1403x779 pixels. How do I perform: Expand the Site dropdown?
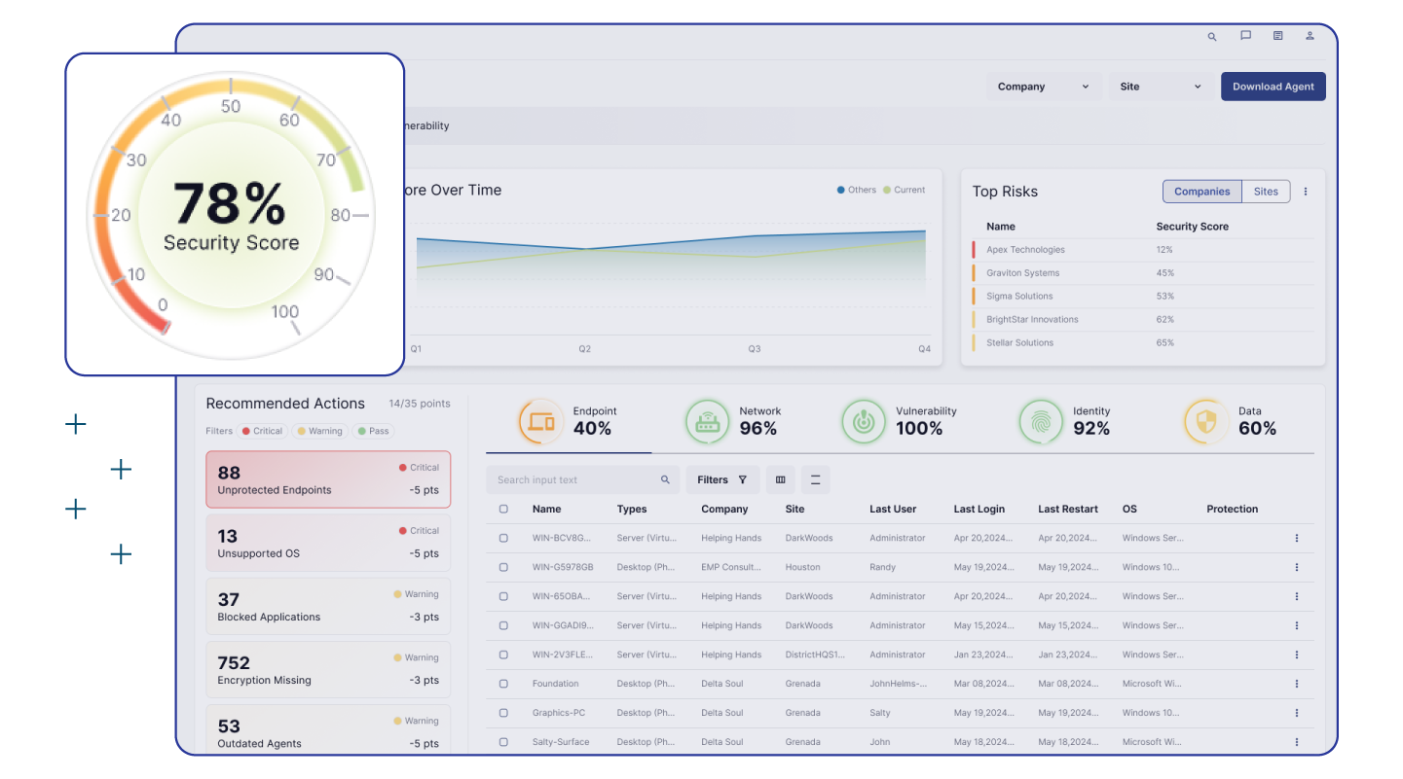[1161, 87]
